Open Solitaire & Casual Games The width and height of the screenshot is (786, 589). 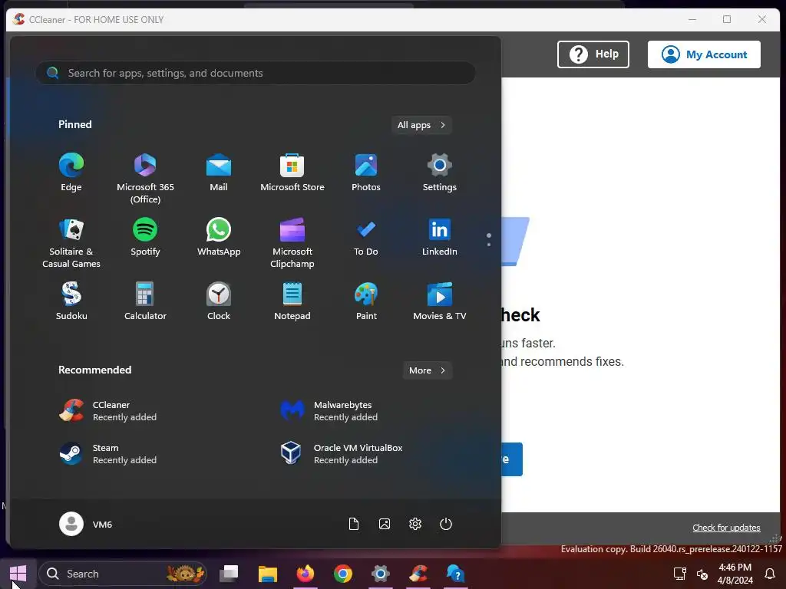71,243
